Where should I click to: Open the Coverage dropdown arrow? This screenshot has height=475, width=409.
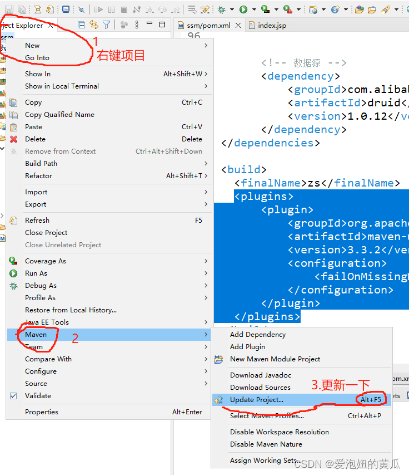276,9
